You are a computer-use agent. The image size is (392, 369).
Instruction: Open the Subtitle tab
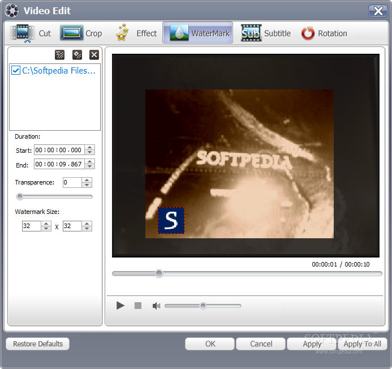[x=266, y=33]
